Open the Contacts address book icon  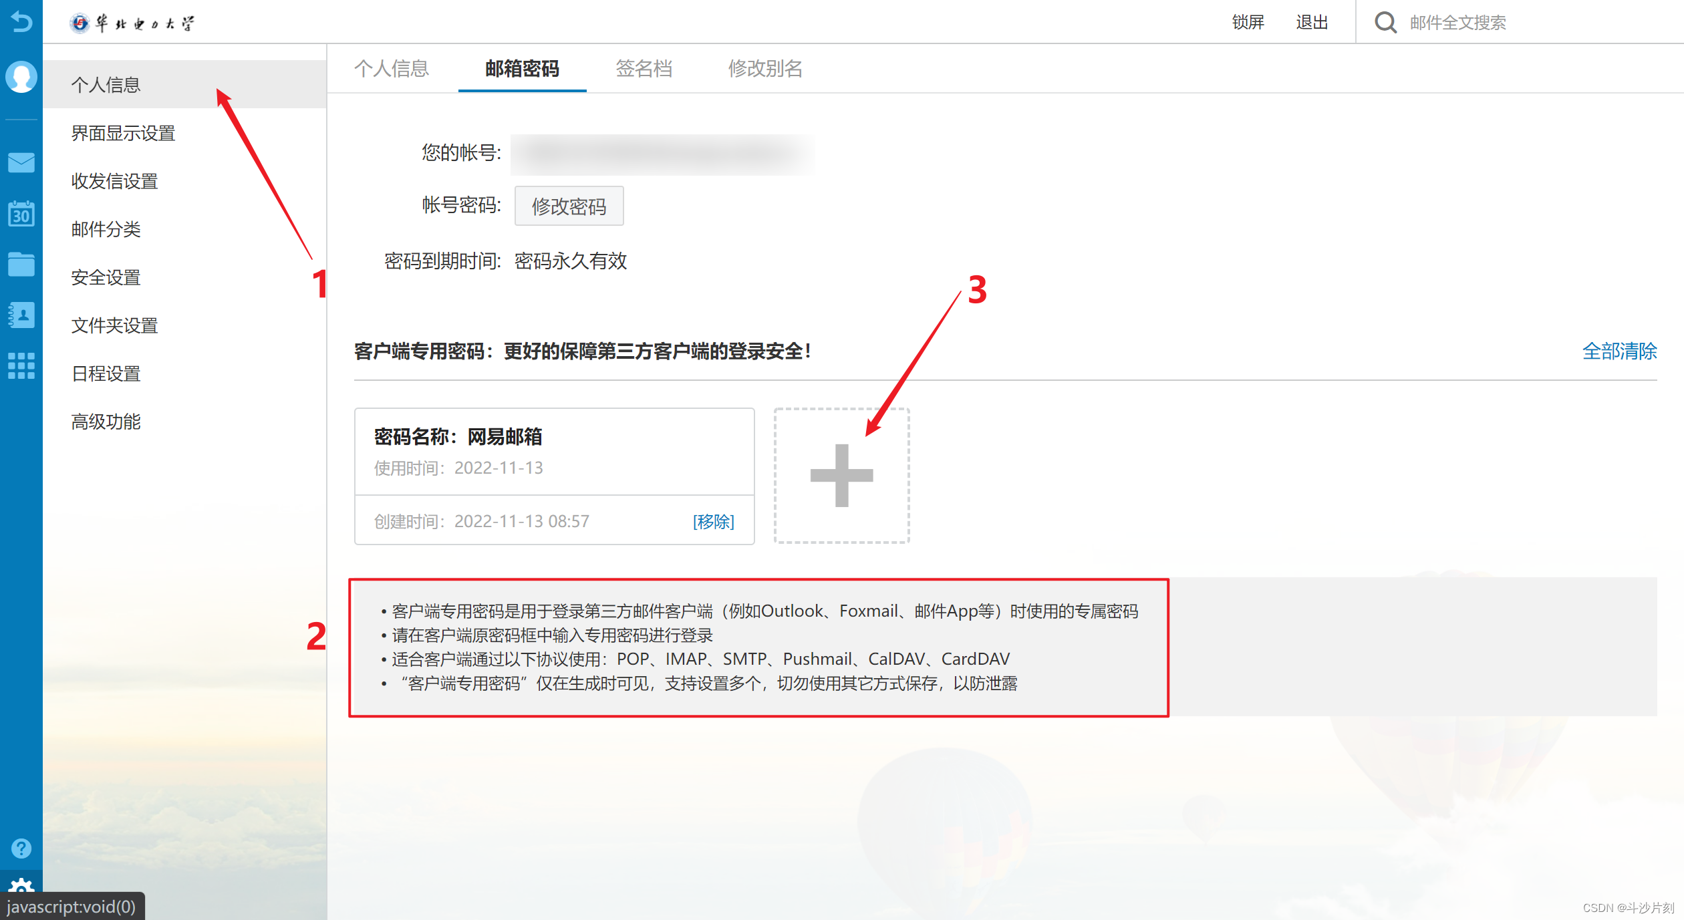(x=21, y=315)
